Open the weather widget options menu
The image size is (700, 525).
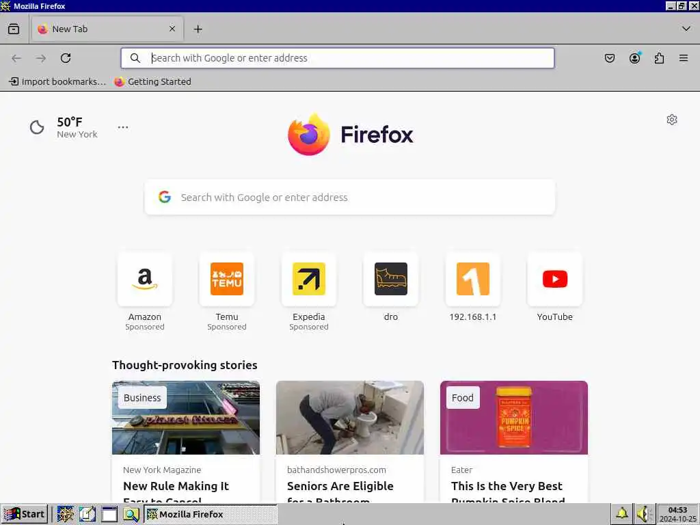tap(123, 127)
